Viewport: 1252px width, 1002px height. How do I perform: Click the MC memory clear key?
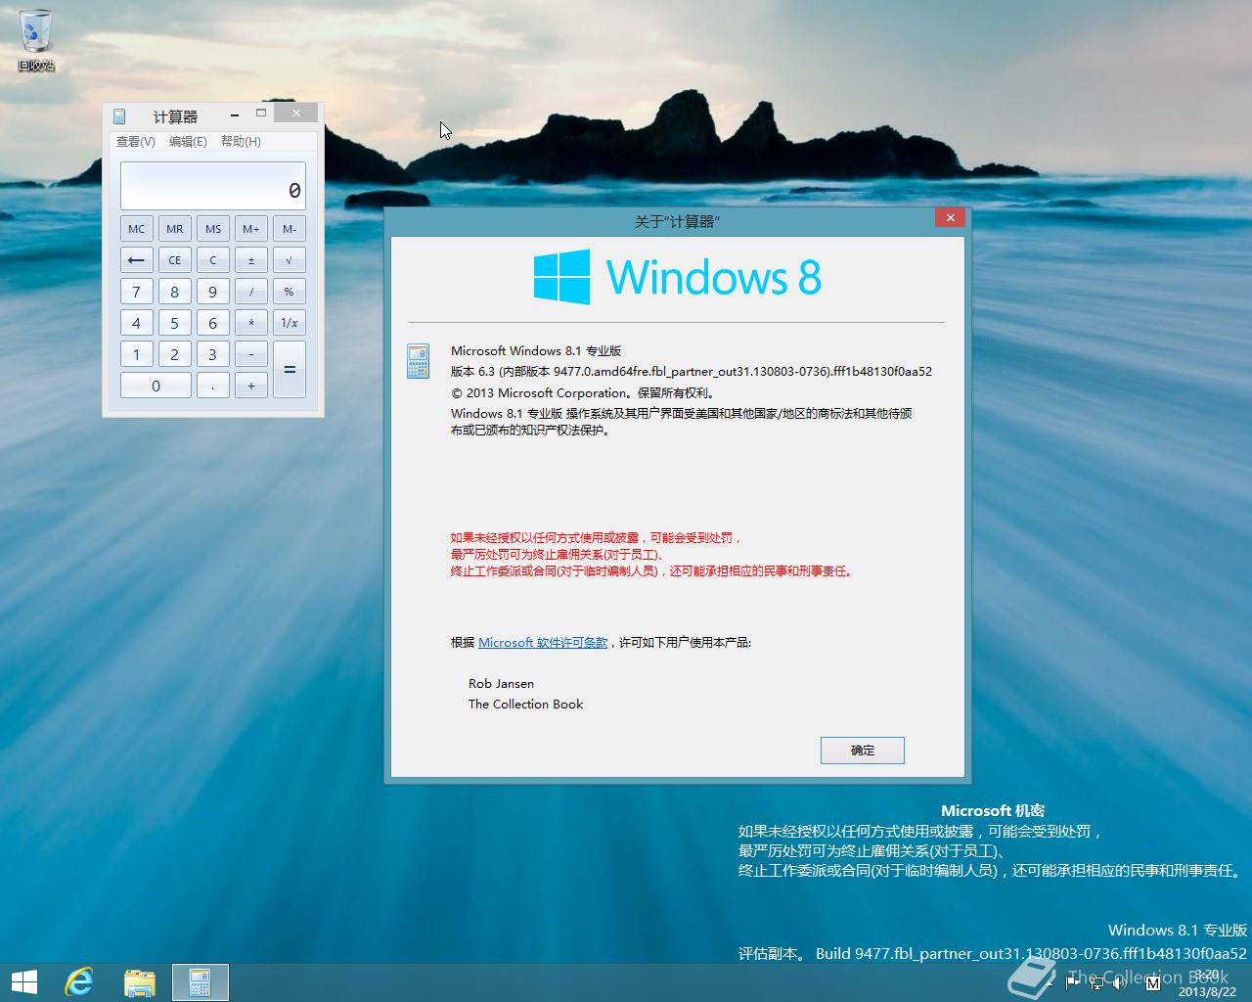(x=136, y=229)
